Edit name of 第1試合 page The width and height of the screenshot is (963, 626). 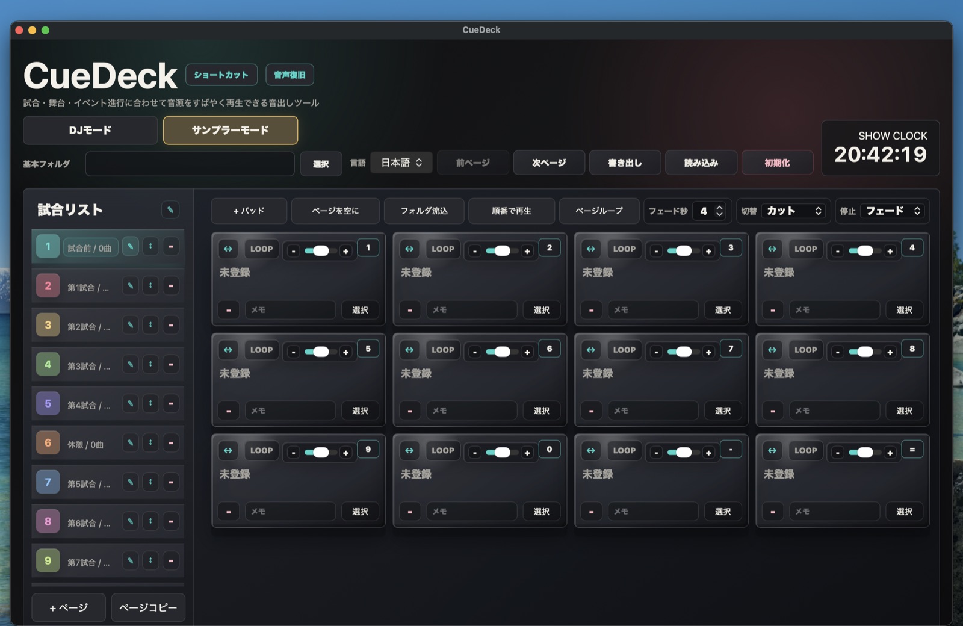(130, 286)
